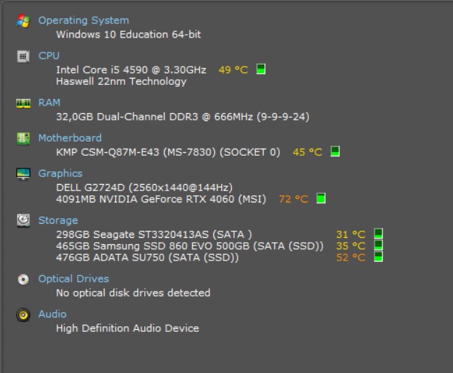Click the Optical Drives disc icon
Image resolution: width=453 pixels, height=373 pixels.
click(23, 279)
